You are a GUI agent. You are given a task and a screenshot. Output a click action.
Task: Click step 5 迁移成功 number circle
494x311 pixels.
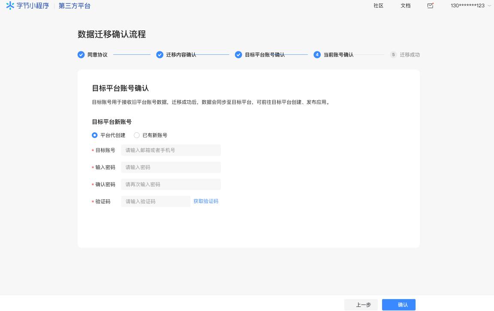393,55
